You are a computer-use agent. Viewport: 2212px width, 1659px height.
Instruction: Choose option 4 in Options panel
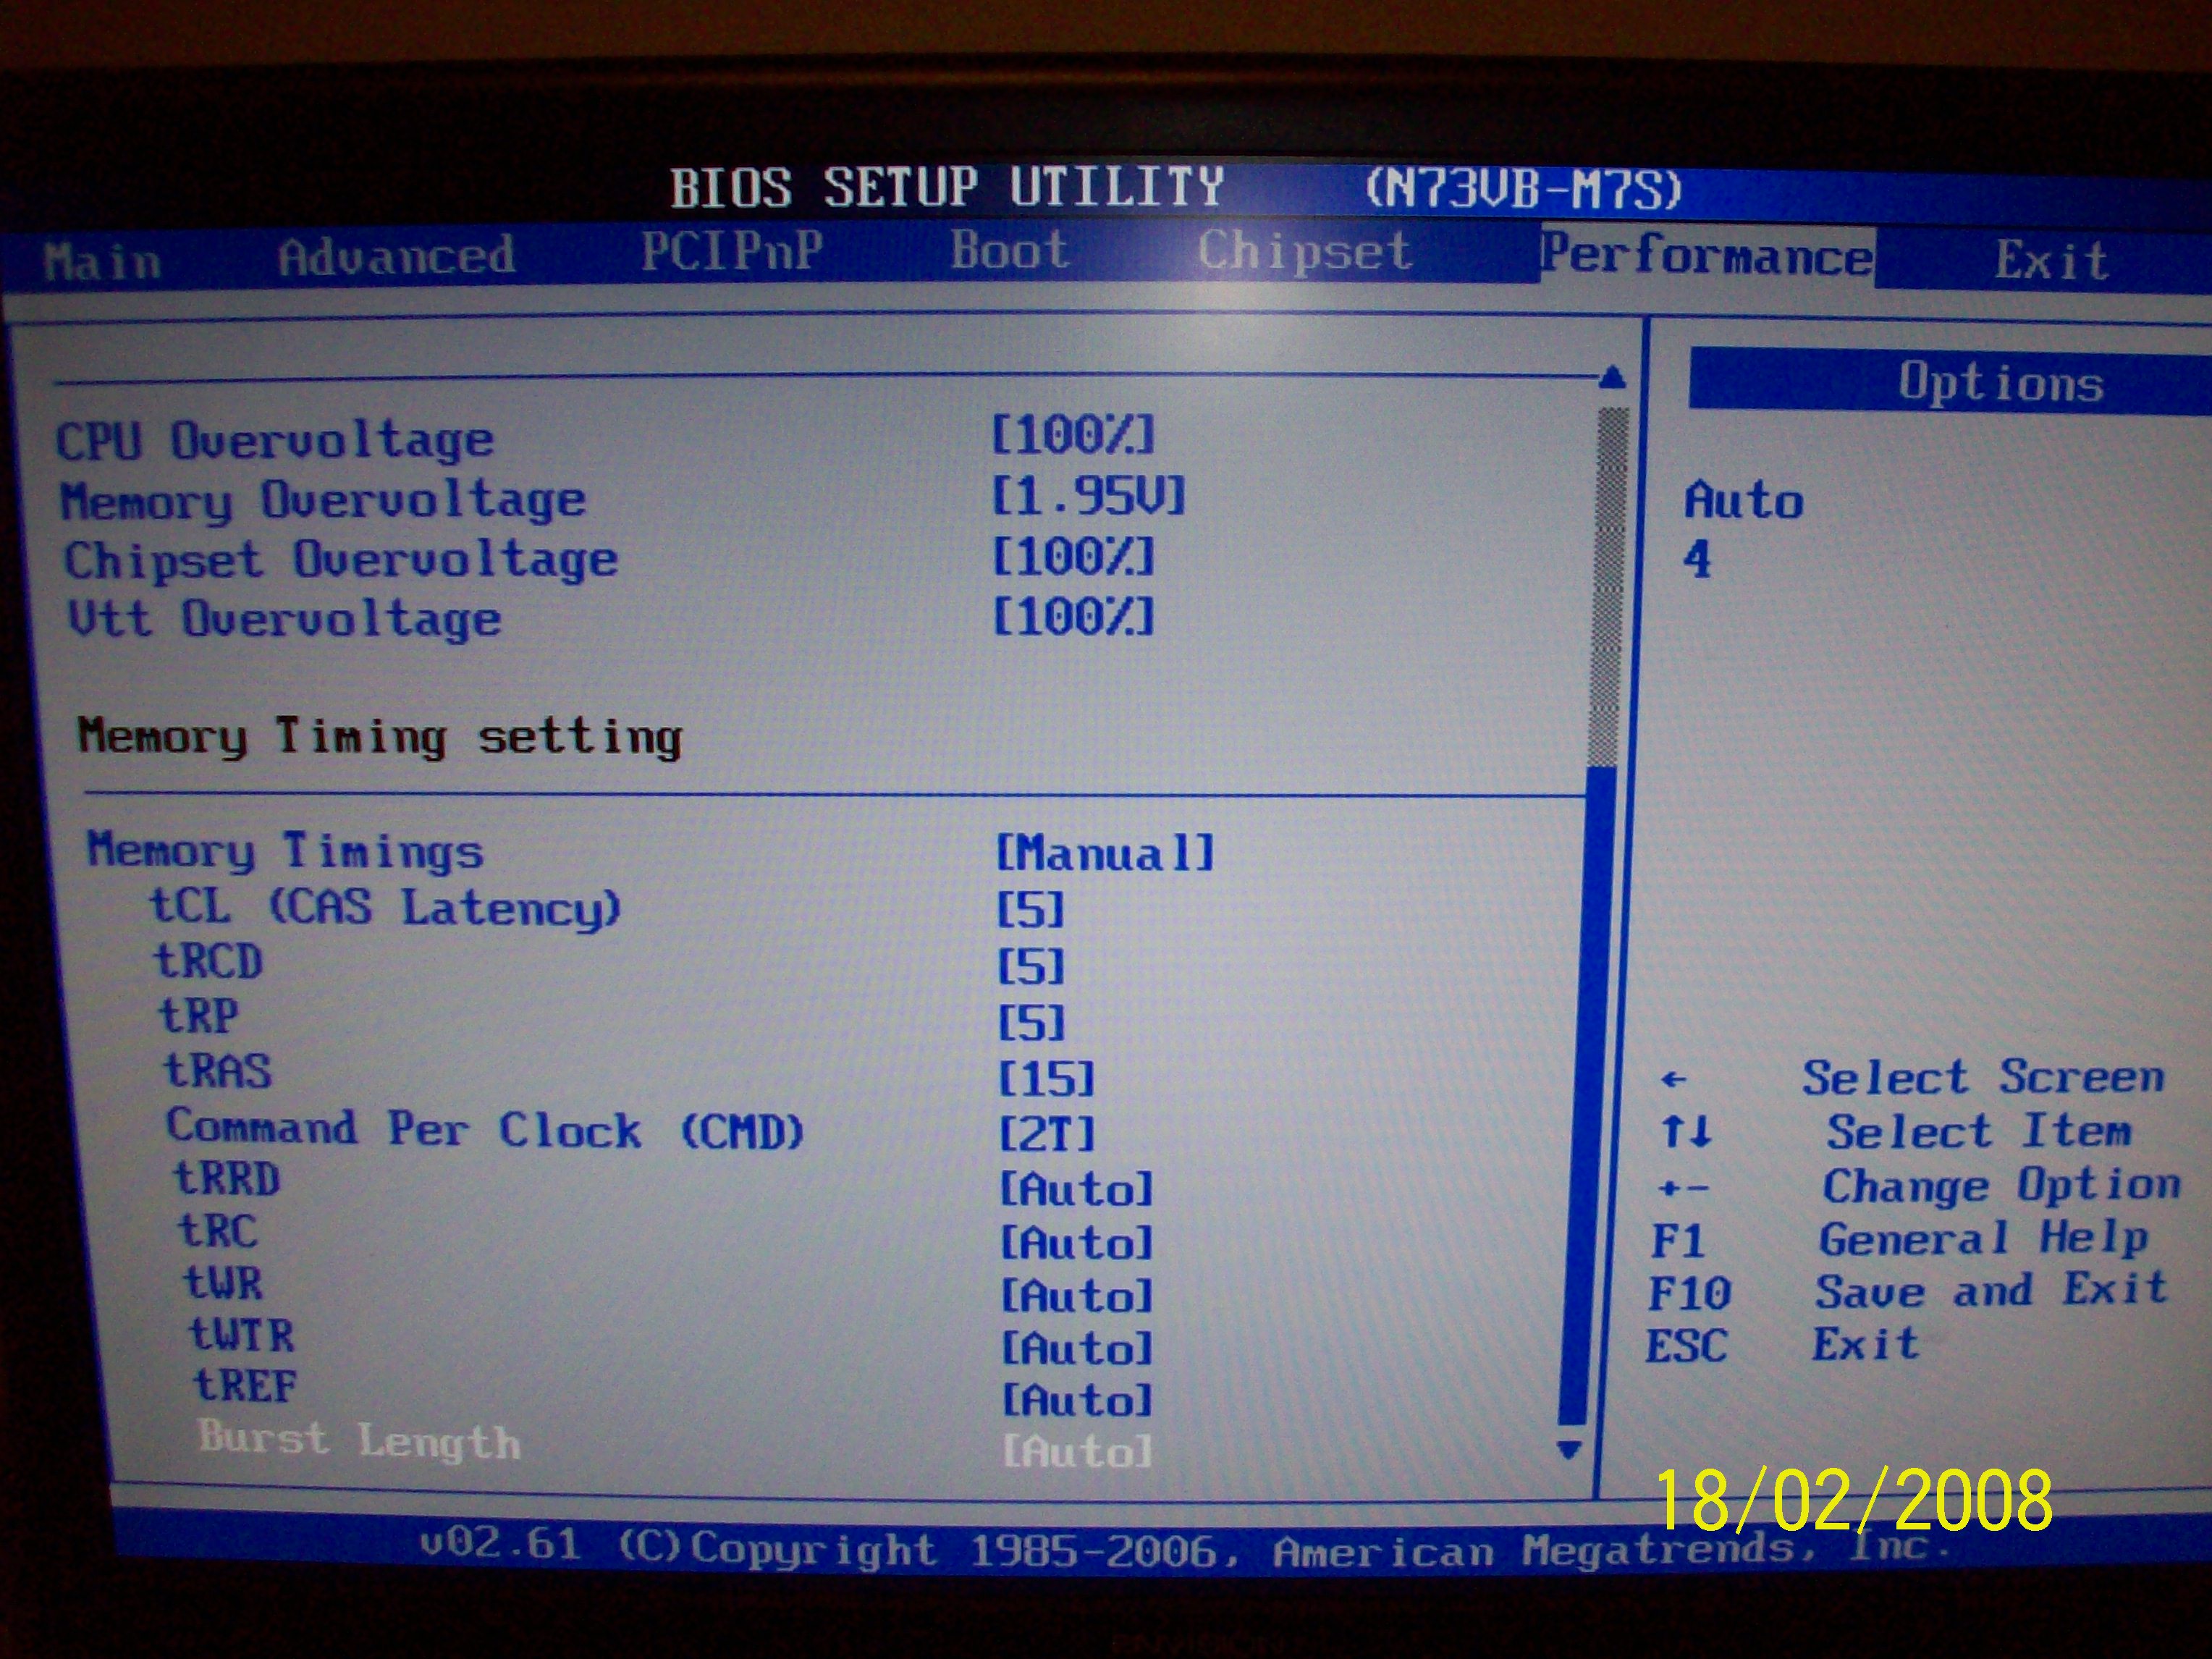1697,559
